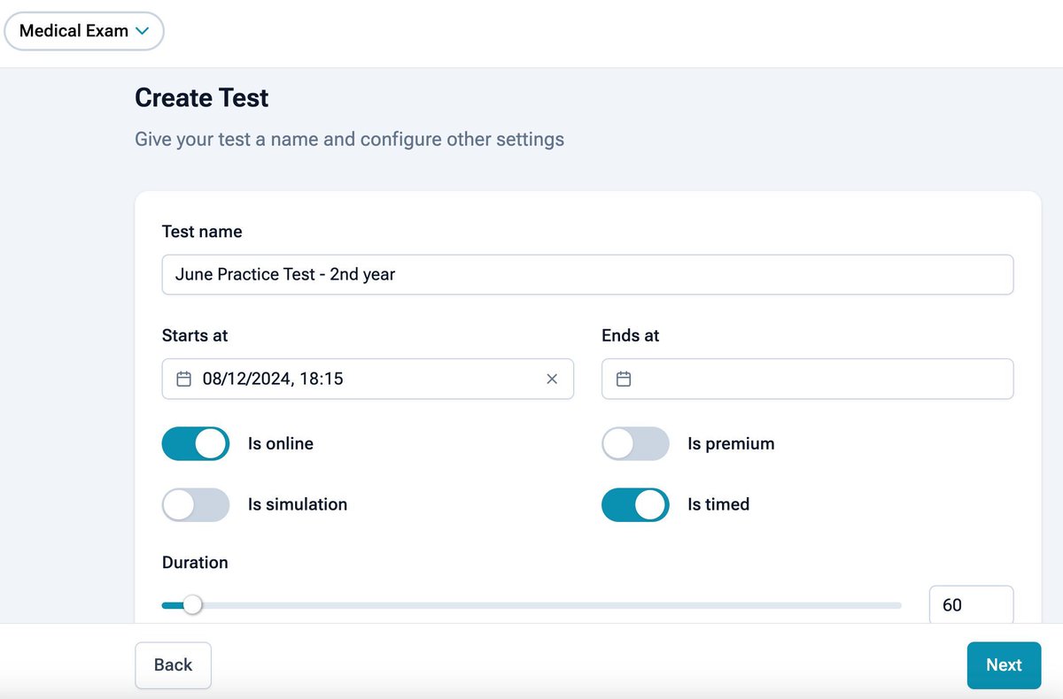
Task: Click the Back button
Action: click(x=173, y=664)
